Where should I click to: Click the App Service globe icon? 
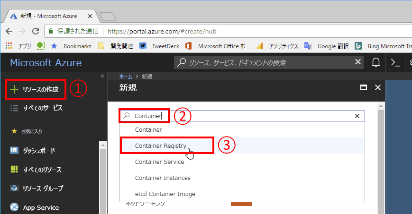pyautogui.click(x=14, y=207)
